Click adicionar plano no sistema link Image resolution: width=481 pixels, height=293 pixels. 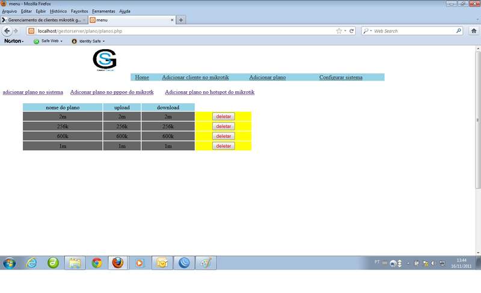[33, 92]
